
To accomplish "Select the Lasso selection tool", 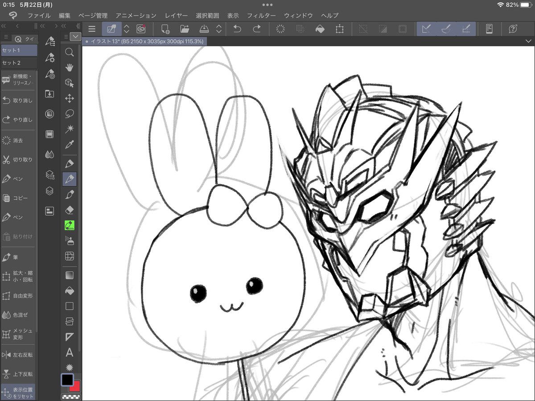I will pos(69,114).
